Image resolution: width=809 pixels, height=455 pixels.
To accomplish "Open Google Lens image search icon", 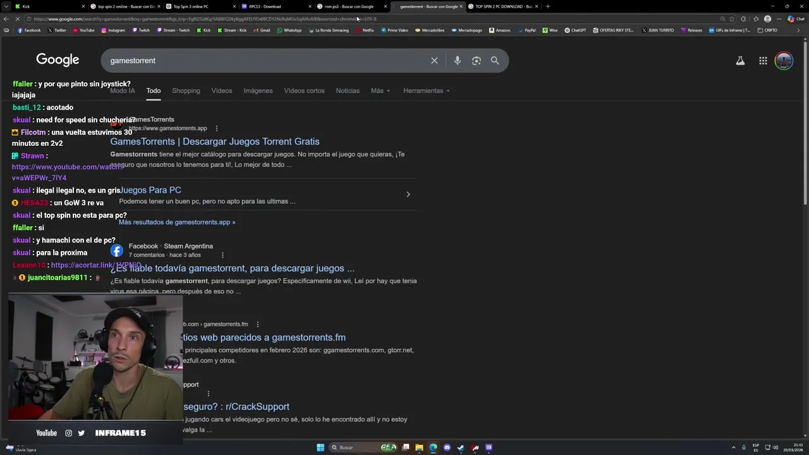I will (477, 61).
